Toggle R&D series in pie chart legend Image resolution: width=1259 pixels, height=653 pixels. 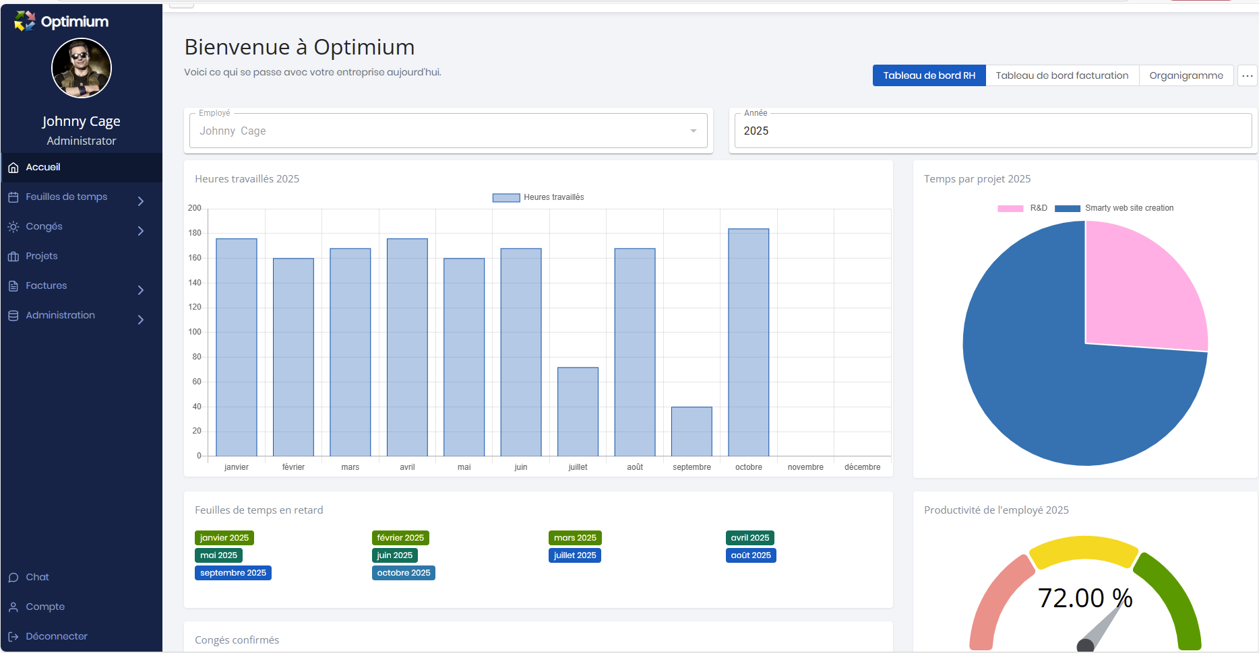(1010, 209)
